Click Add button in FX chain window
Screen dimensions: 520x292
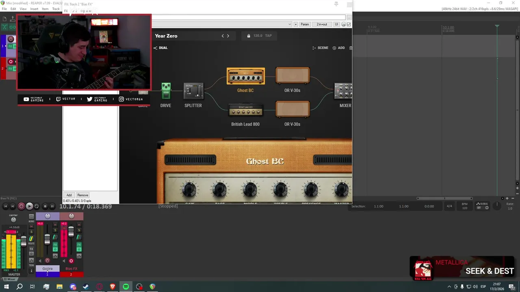coord(69,195)
